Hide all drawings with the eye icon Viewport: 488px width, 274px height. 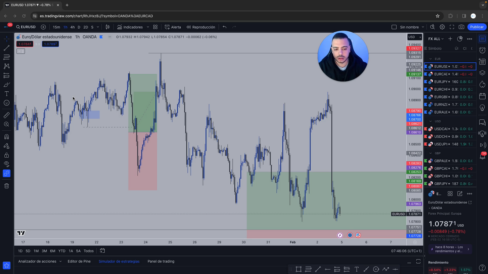[x=6, y=164]
